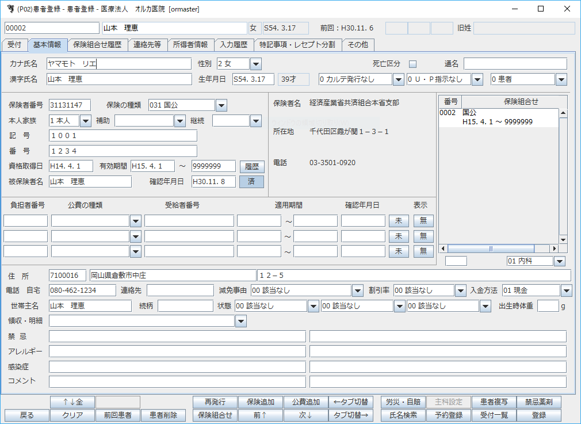Open the 継続 dropdown

(x=255, y=121)
